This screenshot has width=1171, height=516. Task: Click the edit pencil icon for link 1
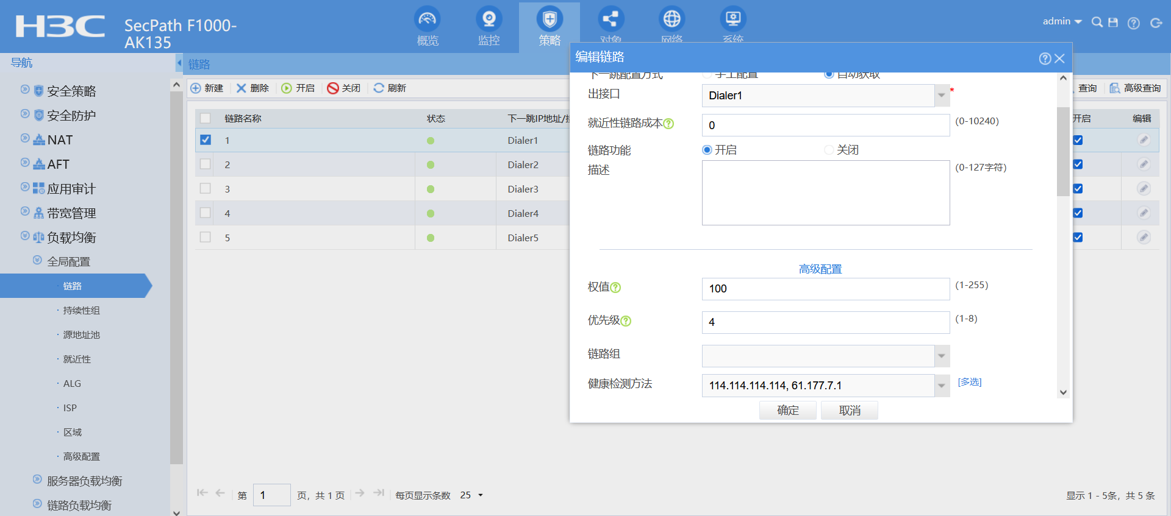pyautogui.click(x=1144, y=140)
